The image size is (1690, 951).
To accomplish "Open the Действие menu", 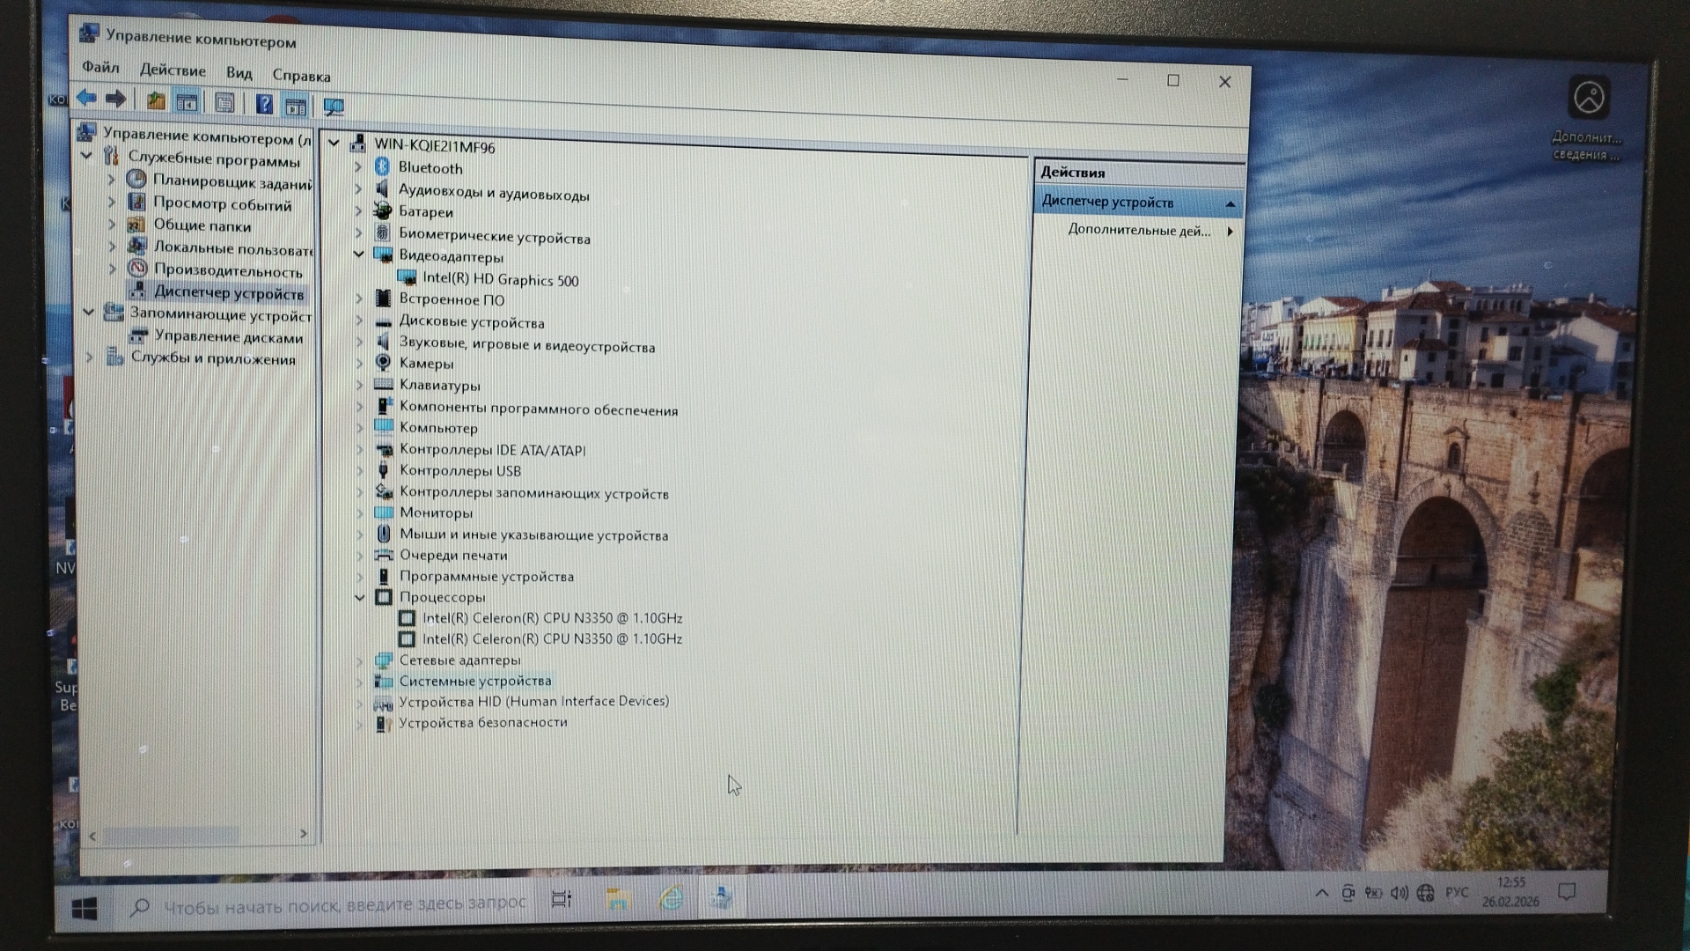I will pos(173,70).
